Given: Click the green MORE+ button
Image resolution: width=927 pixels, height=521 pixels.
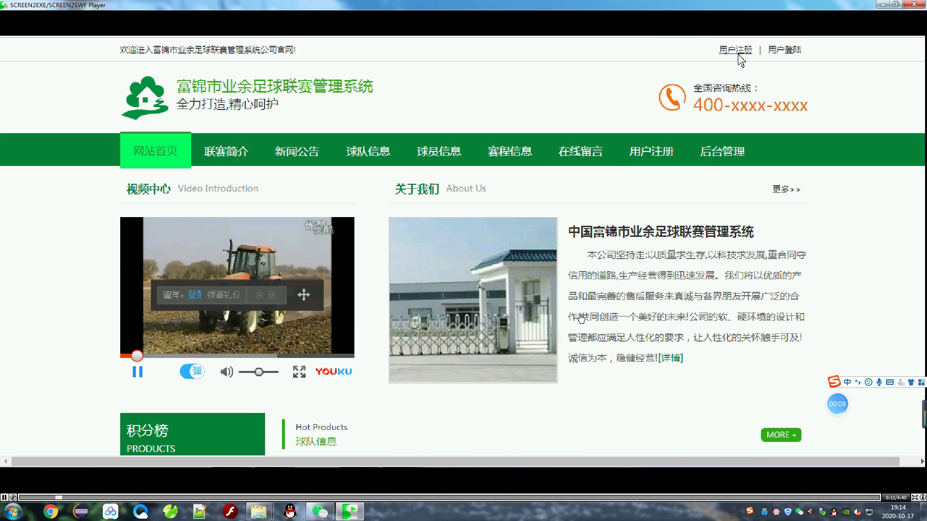Looking at the screenshot, I should (x=781, y=435).
